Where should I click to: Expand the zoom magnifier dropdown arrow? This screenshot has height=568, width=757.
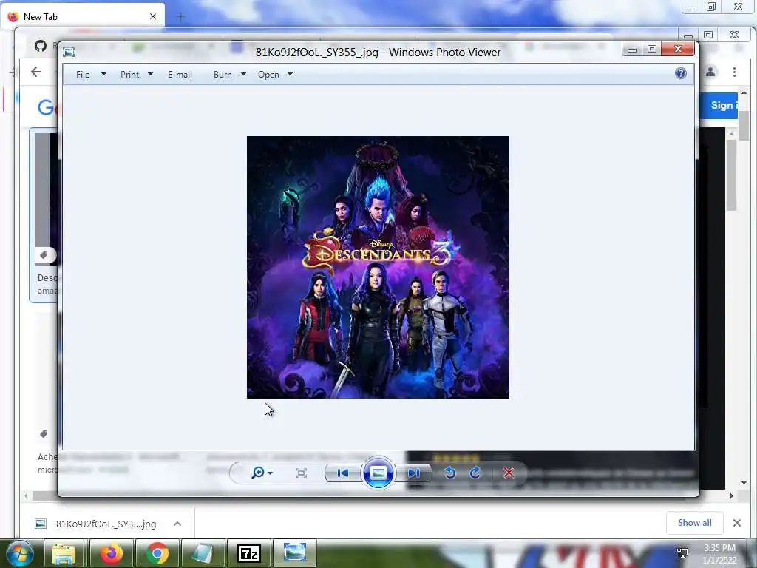click(x=271, y=473)
